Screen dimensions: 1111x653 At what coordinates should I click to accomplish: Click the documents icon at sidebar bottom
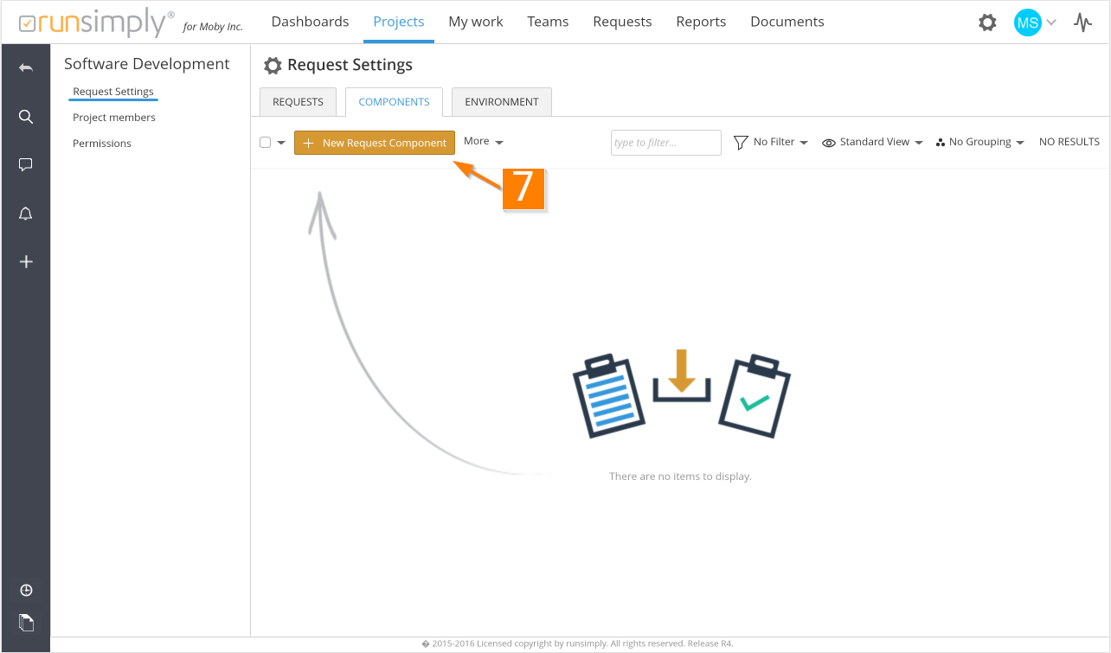point(26,621)
